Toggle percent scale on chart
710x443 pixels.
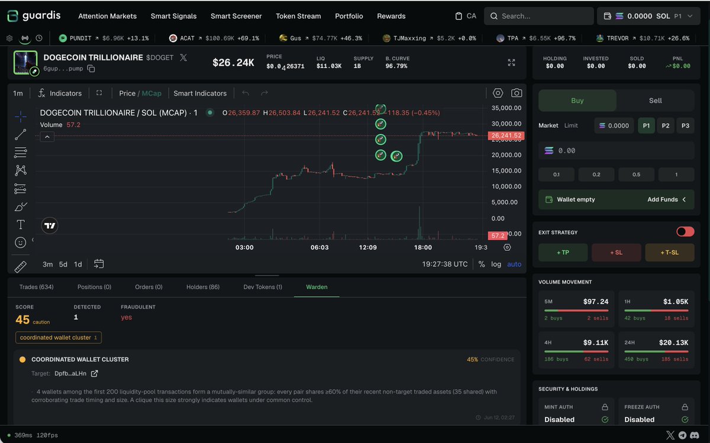tap(482, 264)
